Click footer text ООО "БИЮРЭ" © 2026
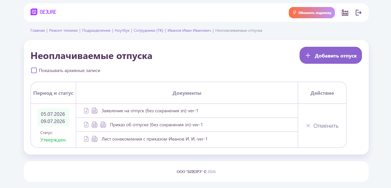 (x=196, y=172)
